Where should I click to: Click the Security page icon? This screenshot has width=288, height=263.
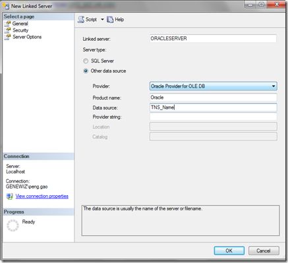click(x=8, y=30)
